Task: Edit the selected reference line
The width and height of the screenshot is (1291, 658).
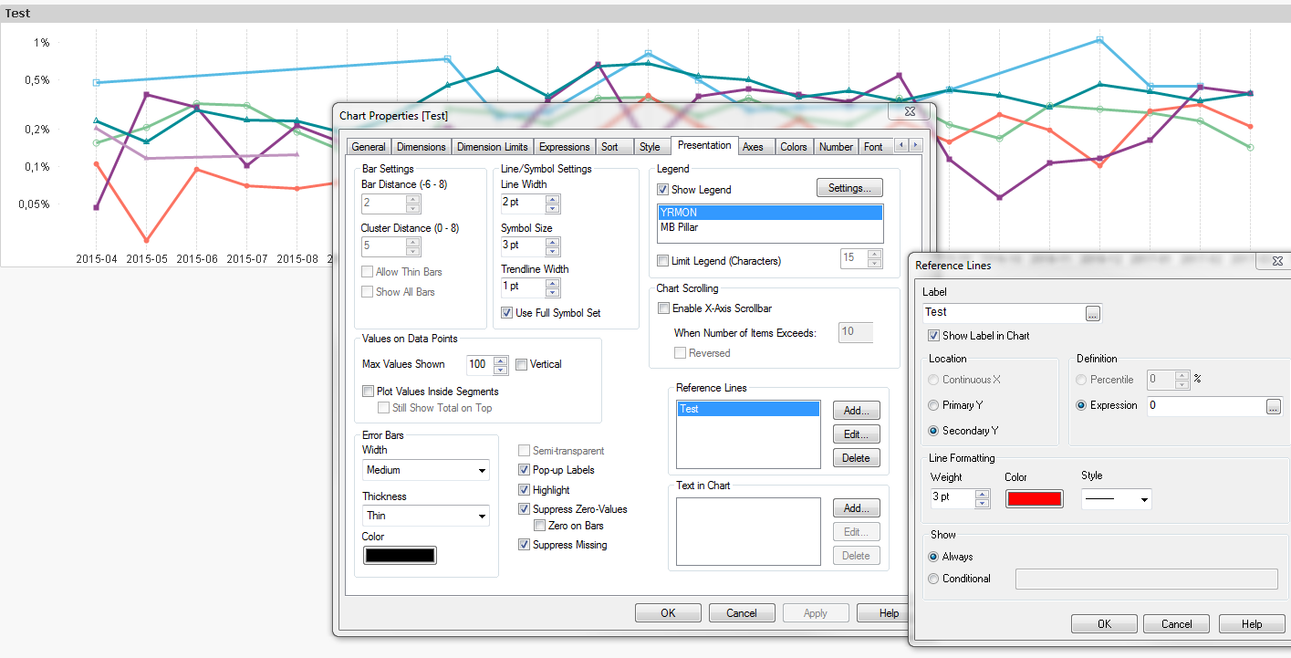Action: [x=856, y=434]
